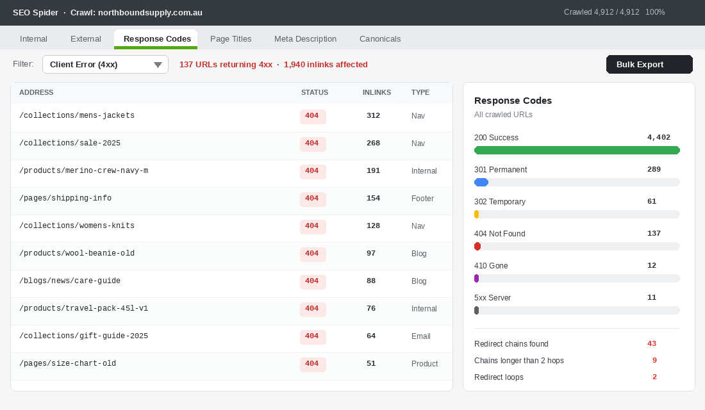Select the /collections/sale-2025 address

click(70, 143)
